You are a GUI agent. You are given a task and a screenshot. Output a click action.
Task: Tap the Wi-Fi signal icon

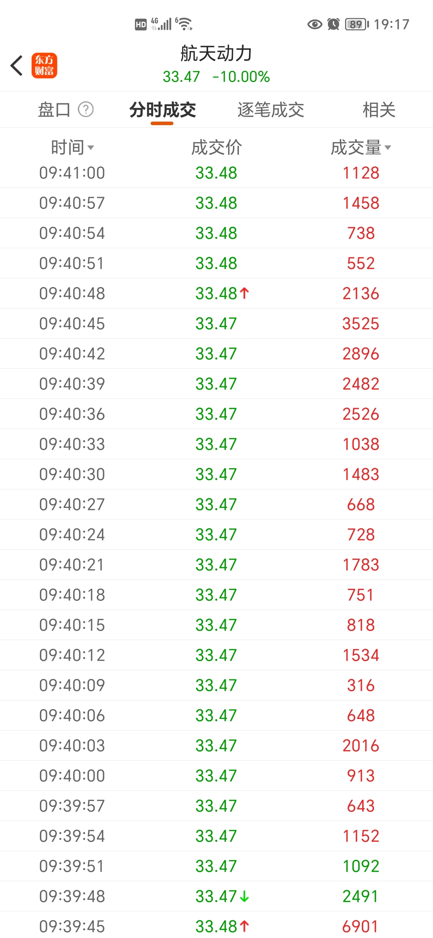point(184,24)
